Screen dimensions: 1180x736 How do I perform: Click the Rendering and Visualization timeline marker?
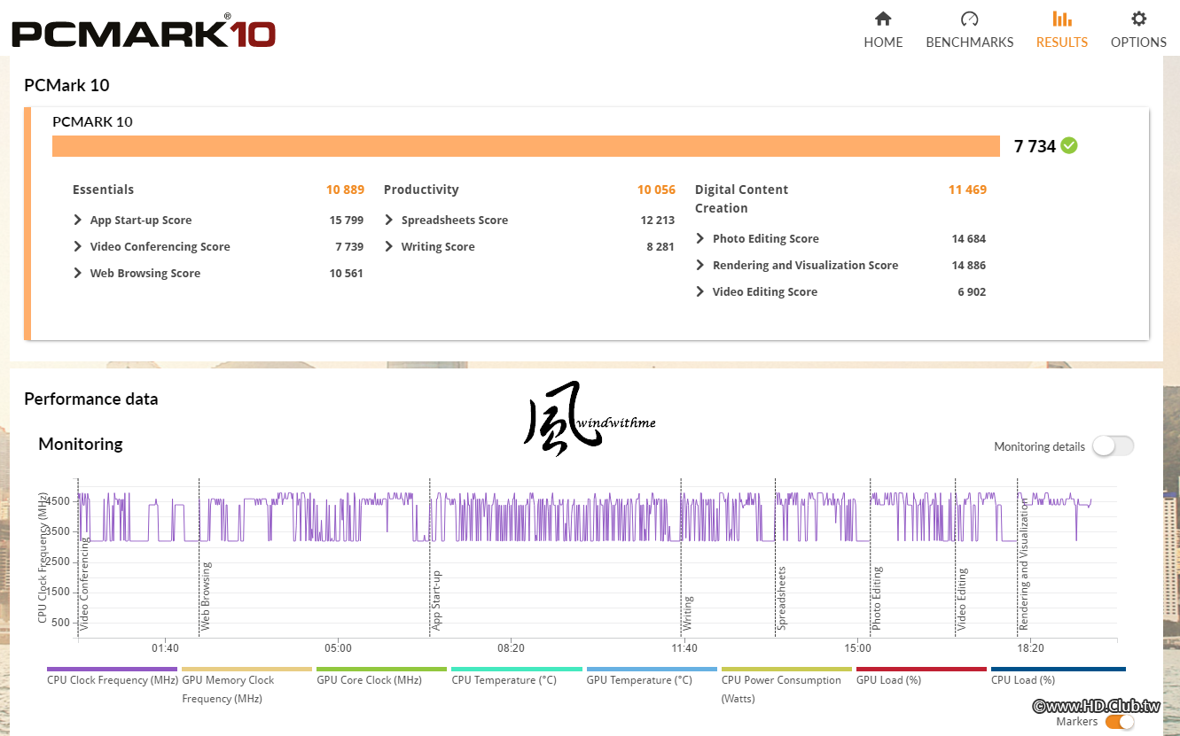click(1023, 565)
